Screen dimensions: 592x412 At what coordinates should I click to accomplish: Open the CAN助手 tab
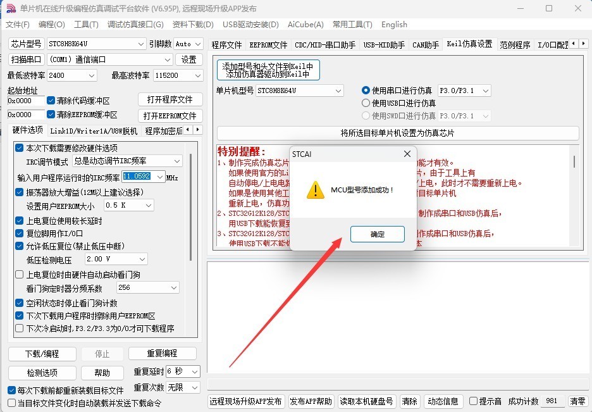pyautogui.click(x=426, y=45)
